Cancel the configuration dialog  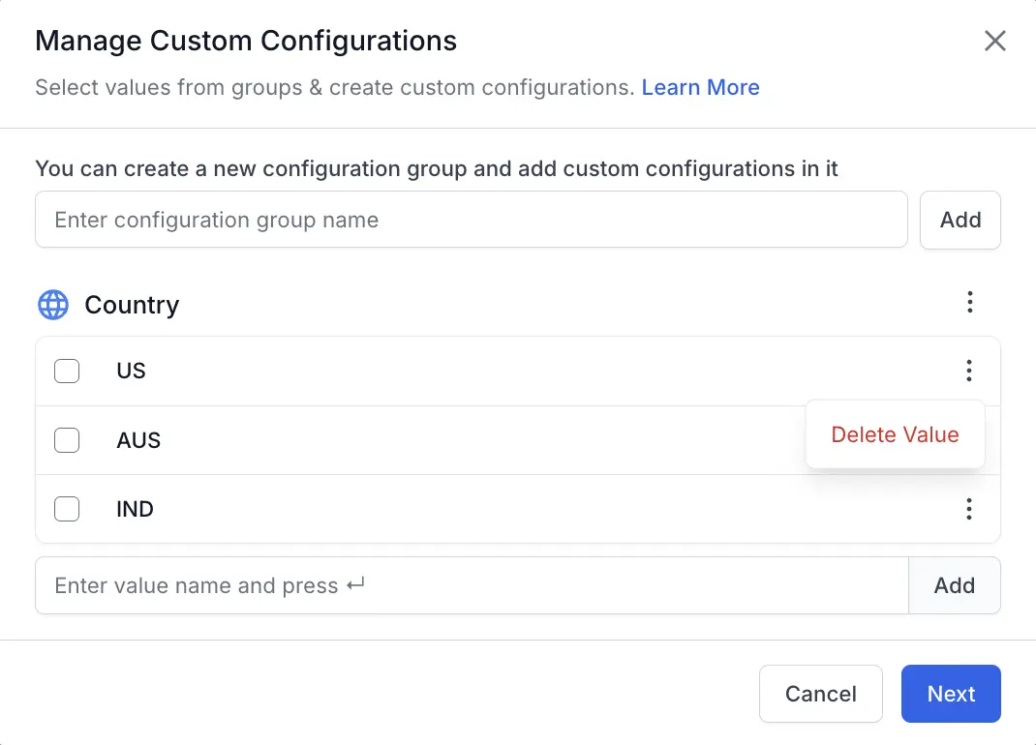click(x=820, y=694)
